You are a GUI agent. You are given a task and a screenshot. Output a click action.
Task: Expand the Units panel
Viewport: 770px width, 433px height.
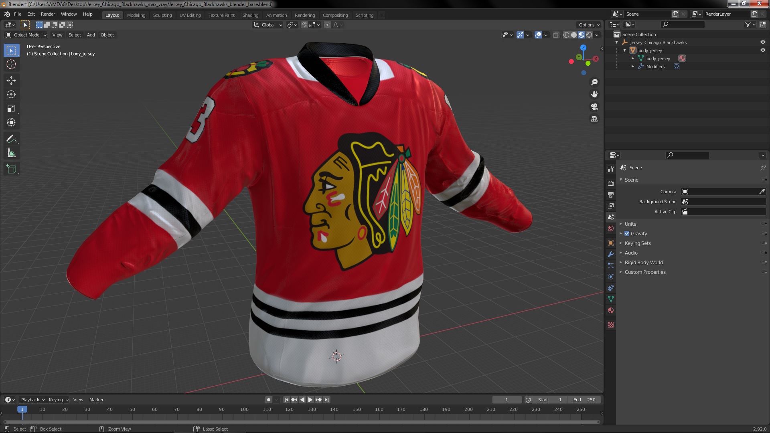[630, 224]
